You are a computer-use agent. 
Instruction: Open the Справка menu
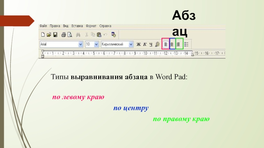point(105,26)
